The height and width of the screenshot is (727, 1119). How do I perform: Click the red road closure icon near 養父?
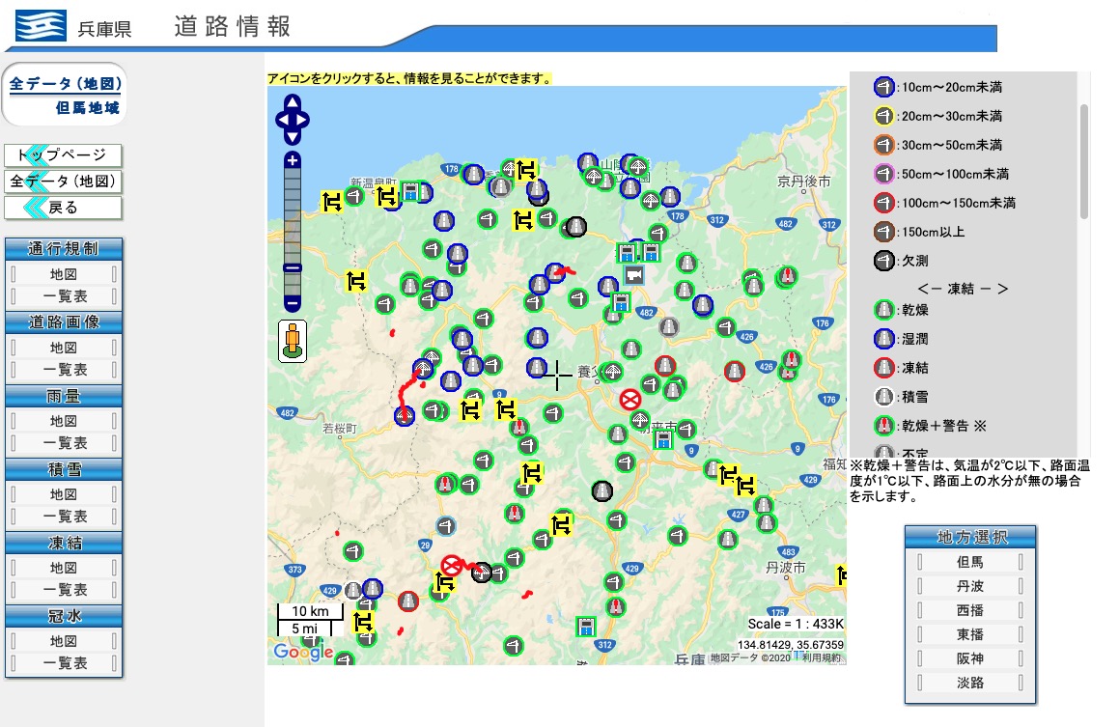(630, 399)
